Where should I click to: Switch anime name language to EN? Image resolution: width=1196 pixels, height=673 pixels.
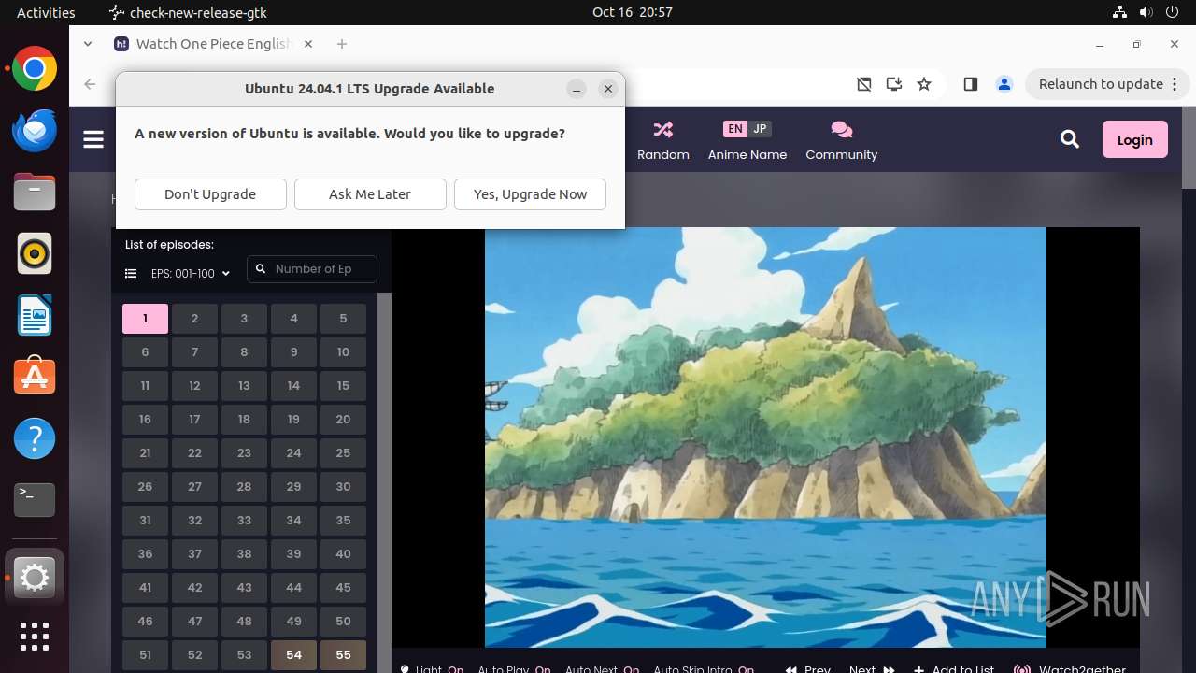pos(735,129)
